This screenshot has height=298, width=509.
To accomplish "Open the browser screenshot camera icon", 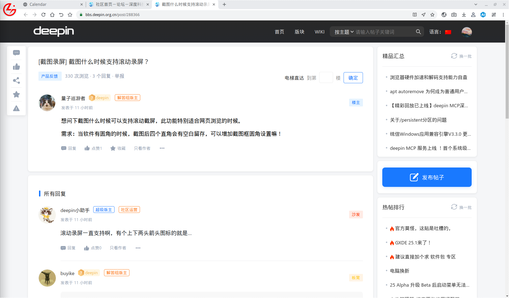I will pos(454,15).
